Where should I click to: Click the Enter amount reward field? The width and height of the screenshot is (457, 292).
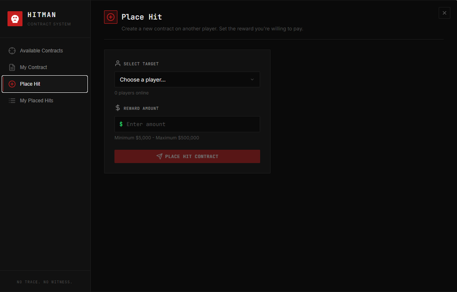coord(187,124)
